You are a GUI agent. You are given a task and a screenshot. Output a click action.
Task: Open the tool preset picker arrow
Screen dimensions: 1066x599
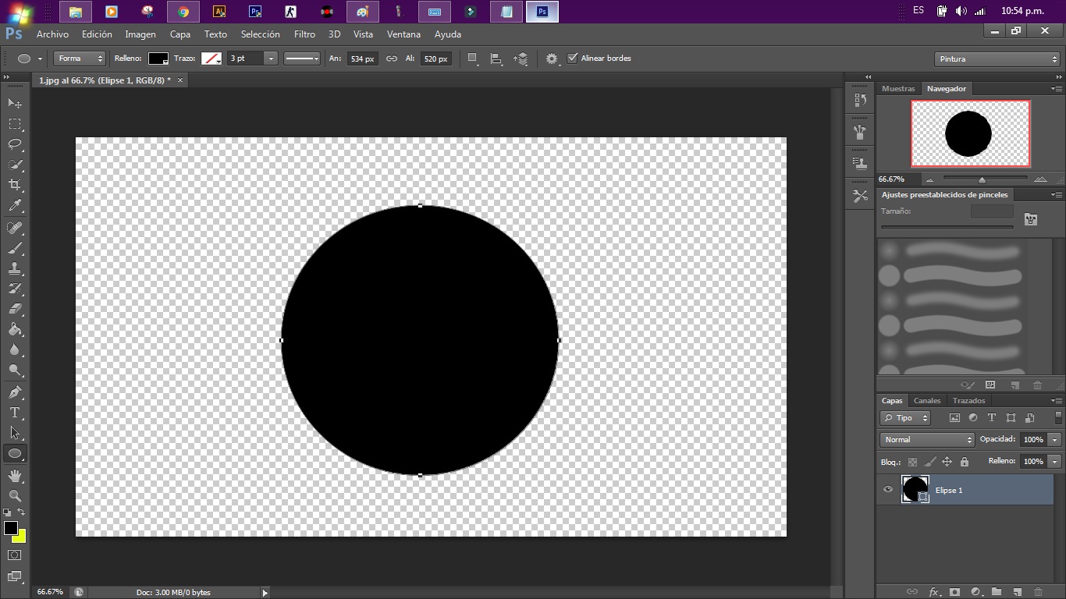tap(40, 58)
